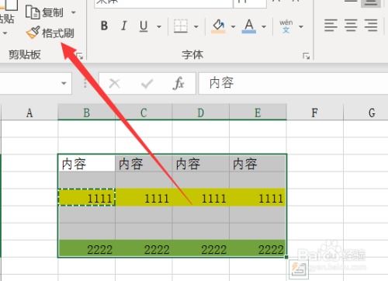
Task: Select column C header
Action: coord(144,113)
